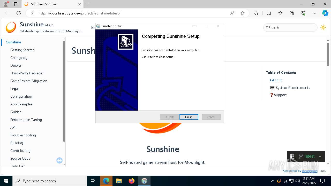This screenshot has width=331, height=186.
Task: Show hidden tray icons chevron
Action: click(273, 181)
